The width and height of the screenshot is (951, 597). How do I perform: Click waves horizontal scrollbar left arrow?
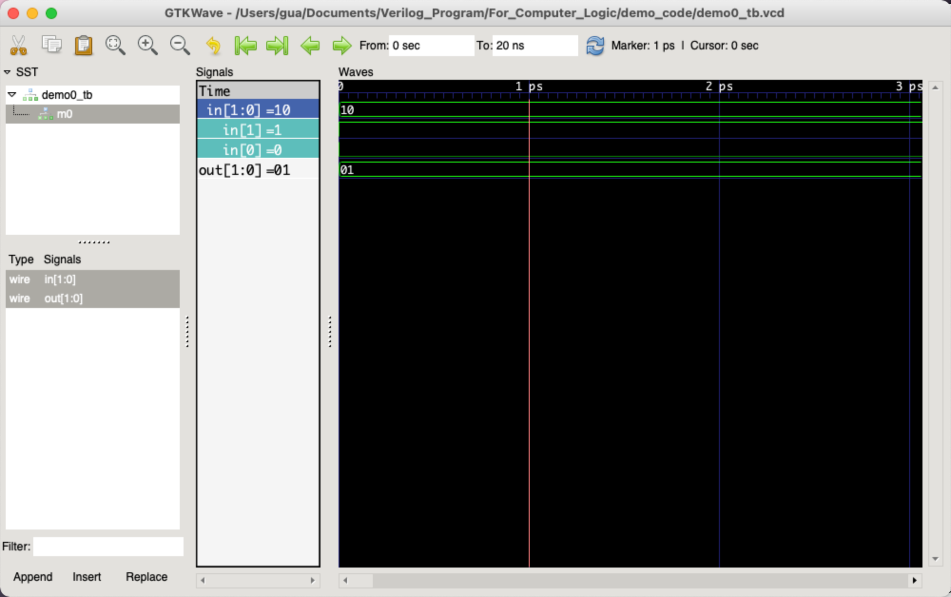pyautogui.click(x=346, y=580)
